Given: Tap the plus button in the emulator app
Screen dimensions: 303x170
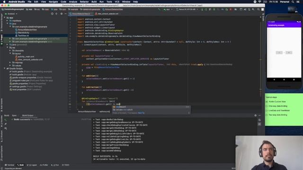Looking at the screenshot, I should (x=289, y=52).
